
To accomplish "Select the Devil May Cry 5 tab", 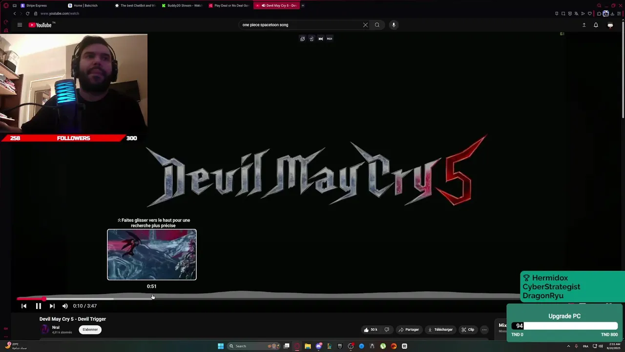I will [x=276, y=5].
